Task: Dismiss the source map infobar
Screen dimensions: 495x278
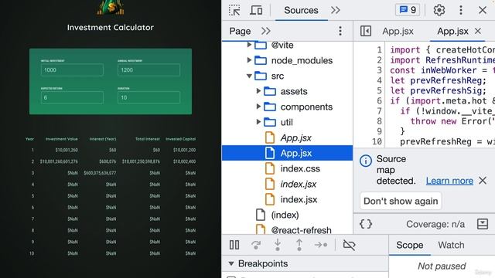Action: [x=483, y=181]
